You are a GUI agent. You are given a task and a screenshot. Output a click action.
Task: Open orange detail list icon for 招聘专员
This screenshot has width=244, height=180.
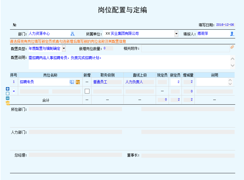coord(78,82)
